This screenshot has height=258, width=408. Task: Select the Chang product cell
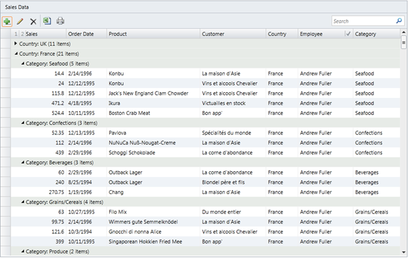[153, 192]
